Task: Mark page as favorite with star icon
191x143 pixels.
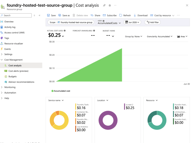Action: (110, 5)
